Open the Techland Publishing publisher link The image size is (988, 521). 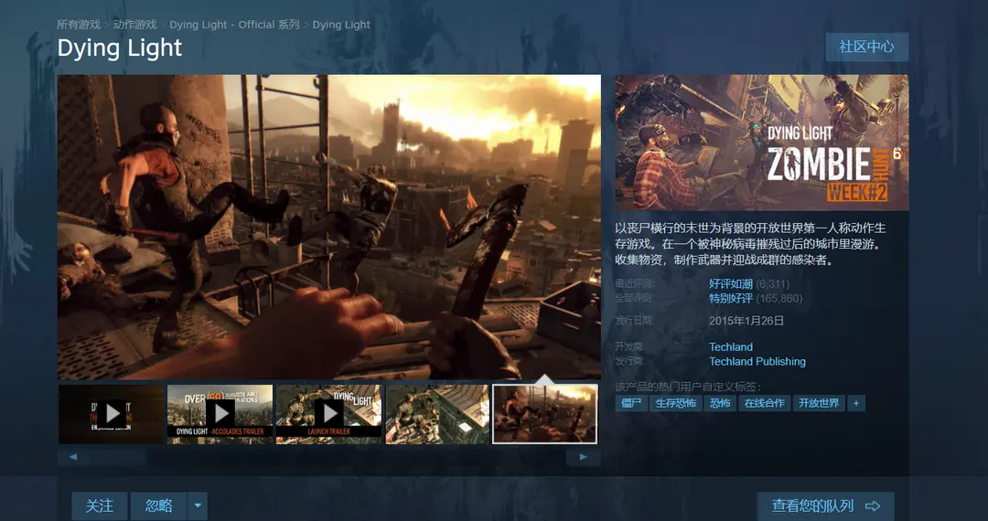pyautogui.click(x=757, y=361)
